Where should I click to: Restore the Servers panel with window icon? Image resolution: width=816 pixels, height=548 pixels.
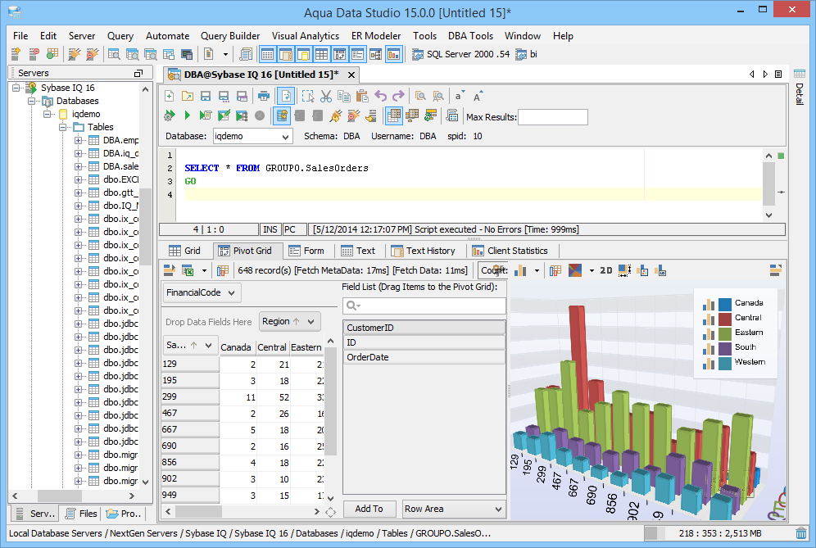(138, 74)
